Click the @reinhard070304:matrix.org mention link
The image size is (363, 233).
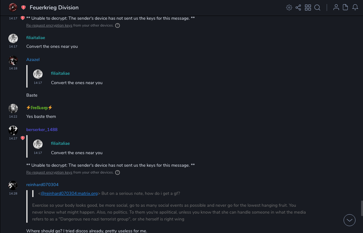point(69,194)
